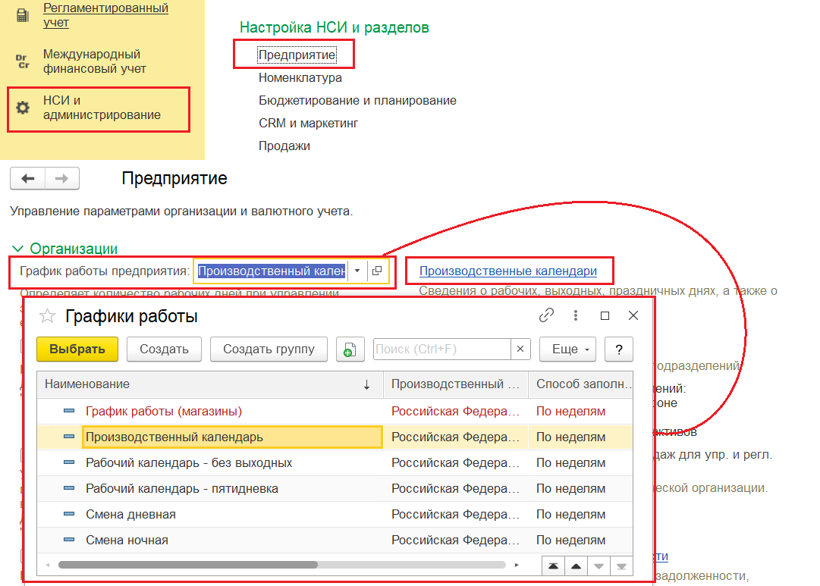The height and width of the screenshot is (586, 820).
Task: Click the item icon of Рабочий календарь - без выходных
Action: coord(69,462)
